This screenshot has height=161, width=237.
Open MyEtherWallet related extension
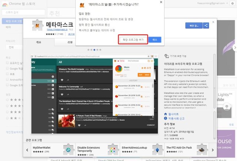pos(53,150)
